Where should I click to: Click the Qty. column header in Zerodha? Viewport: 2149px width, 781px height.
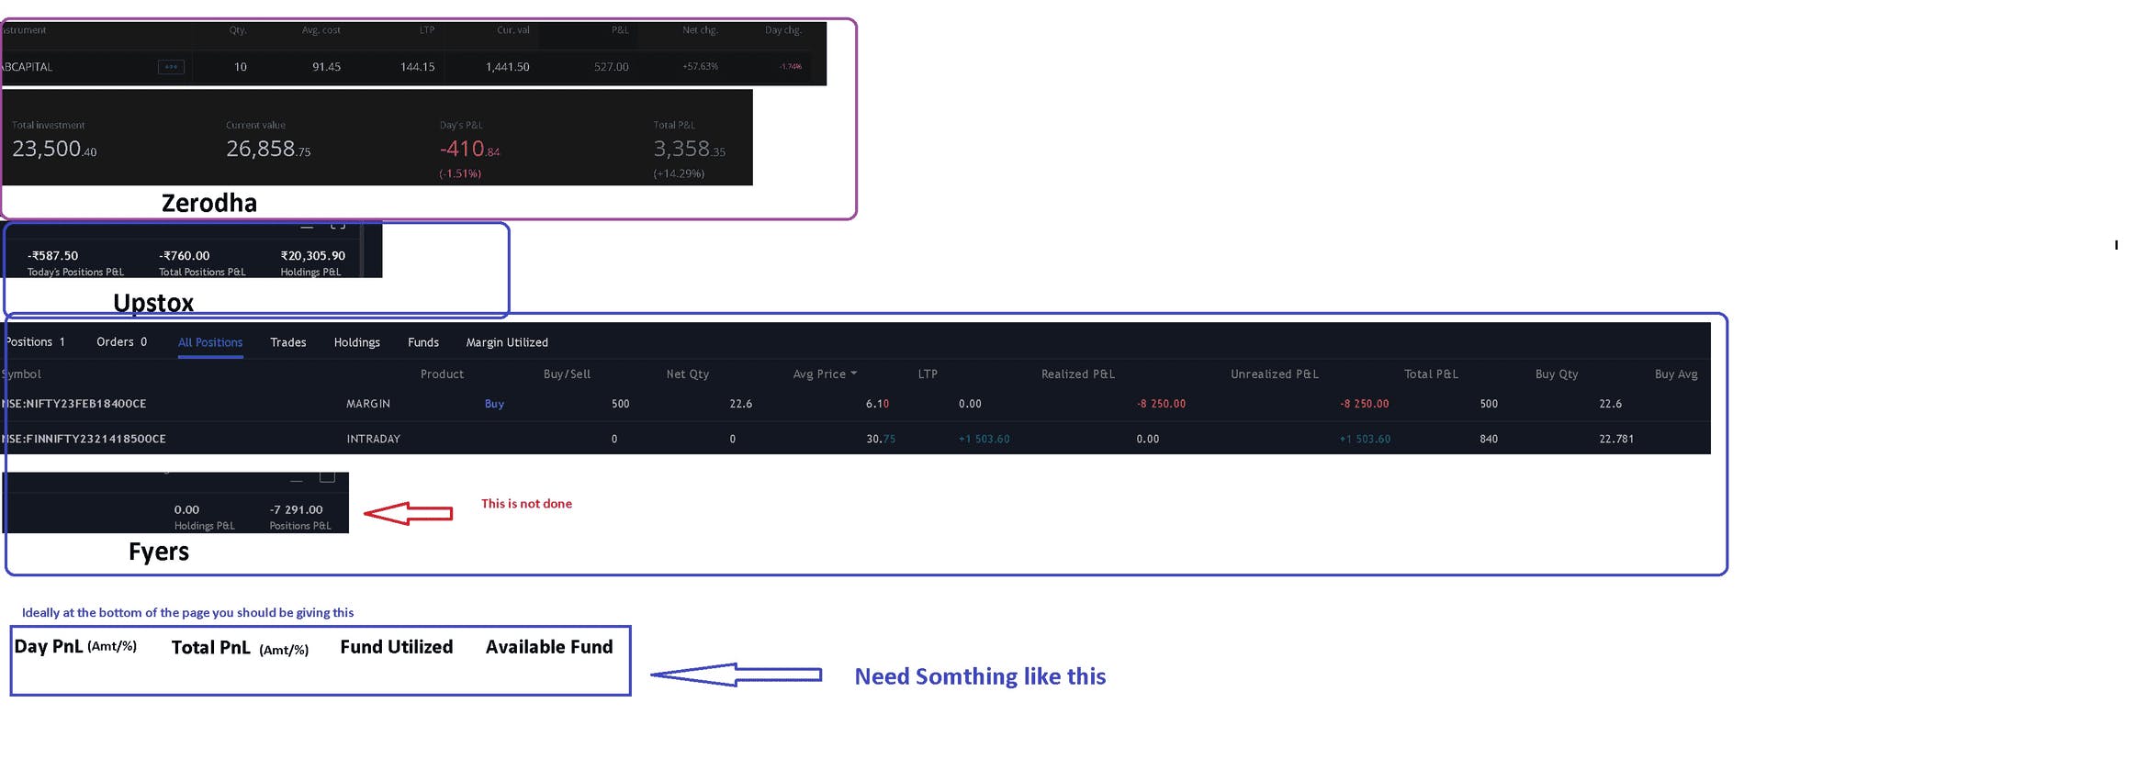point(238,30)
